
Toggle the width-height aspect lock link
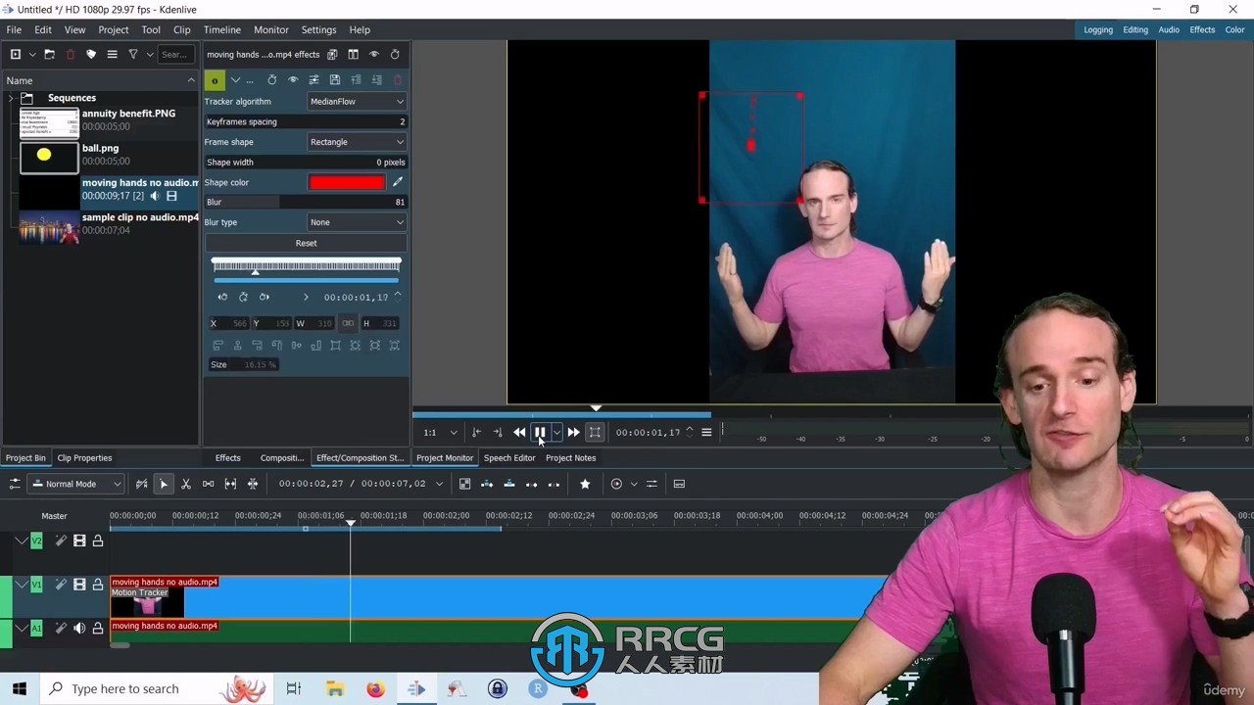tap(348, 323)
